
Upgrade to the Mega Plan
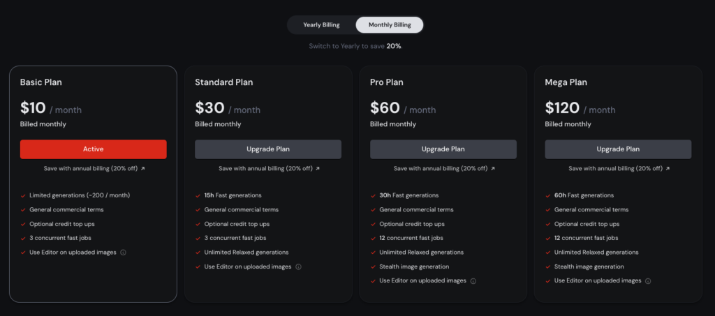[618, 149]
